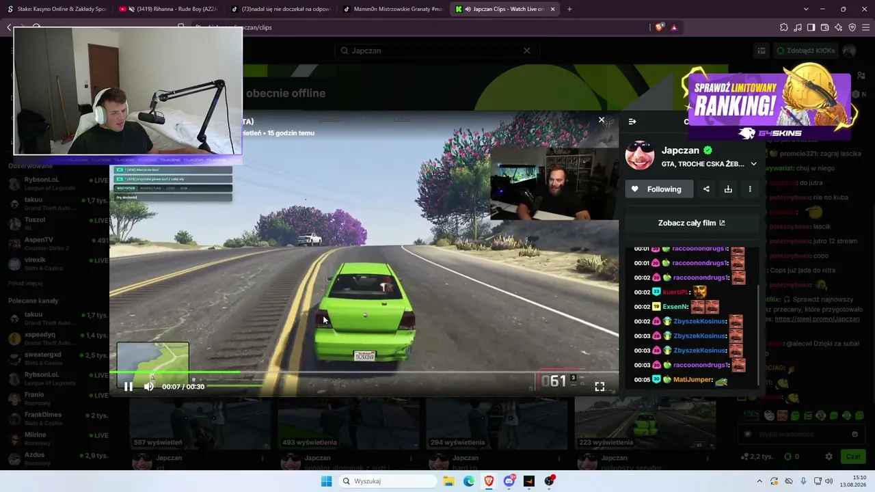
Task: Click the Japczan search field on Kick
Action: click(437, 51)
